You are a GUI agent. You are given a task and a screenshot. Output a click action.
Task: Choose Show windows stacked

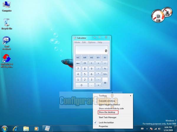pyautogui.click(x=113, y=105)
